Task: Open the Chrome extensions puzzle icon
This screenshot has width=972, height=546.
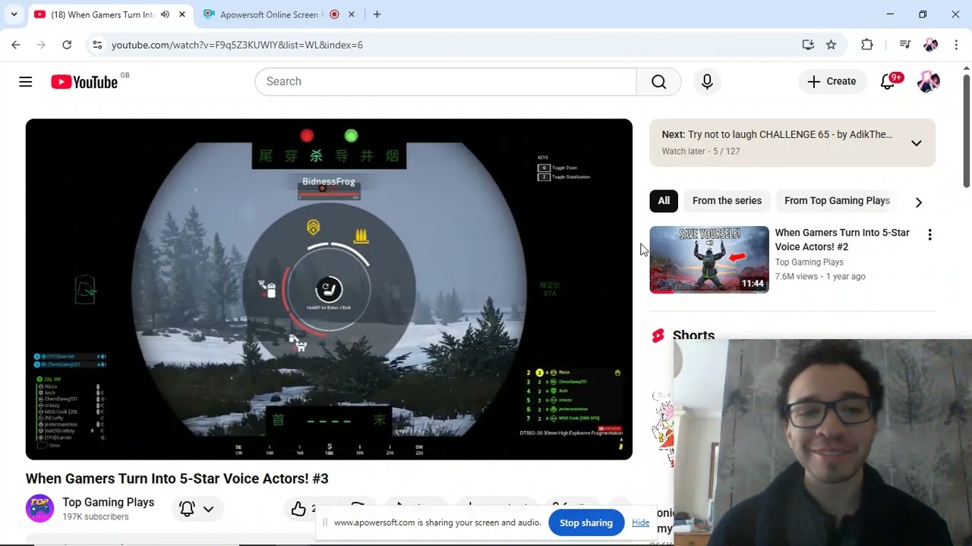Action: tap(867, 45)
